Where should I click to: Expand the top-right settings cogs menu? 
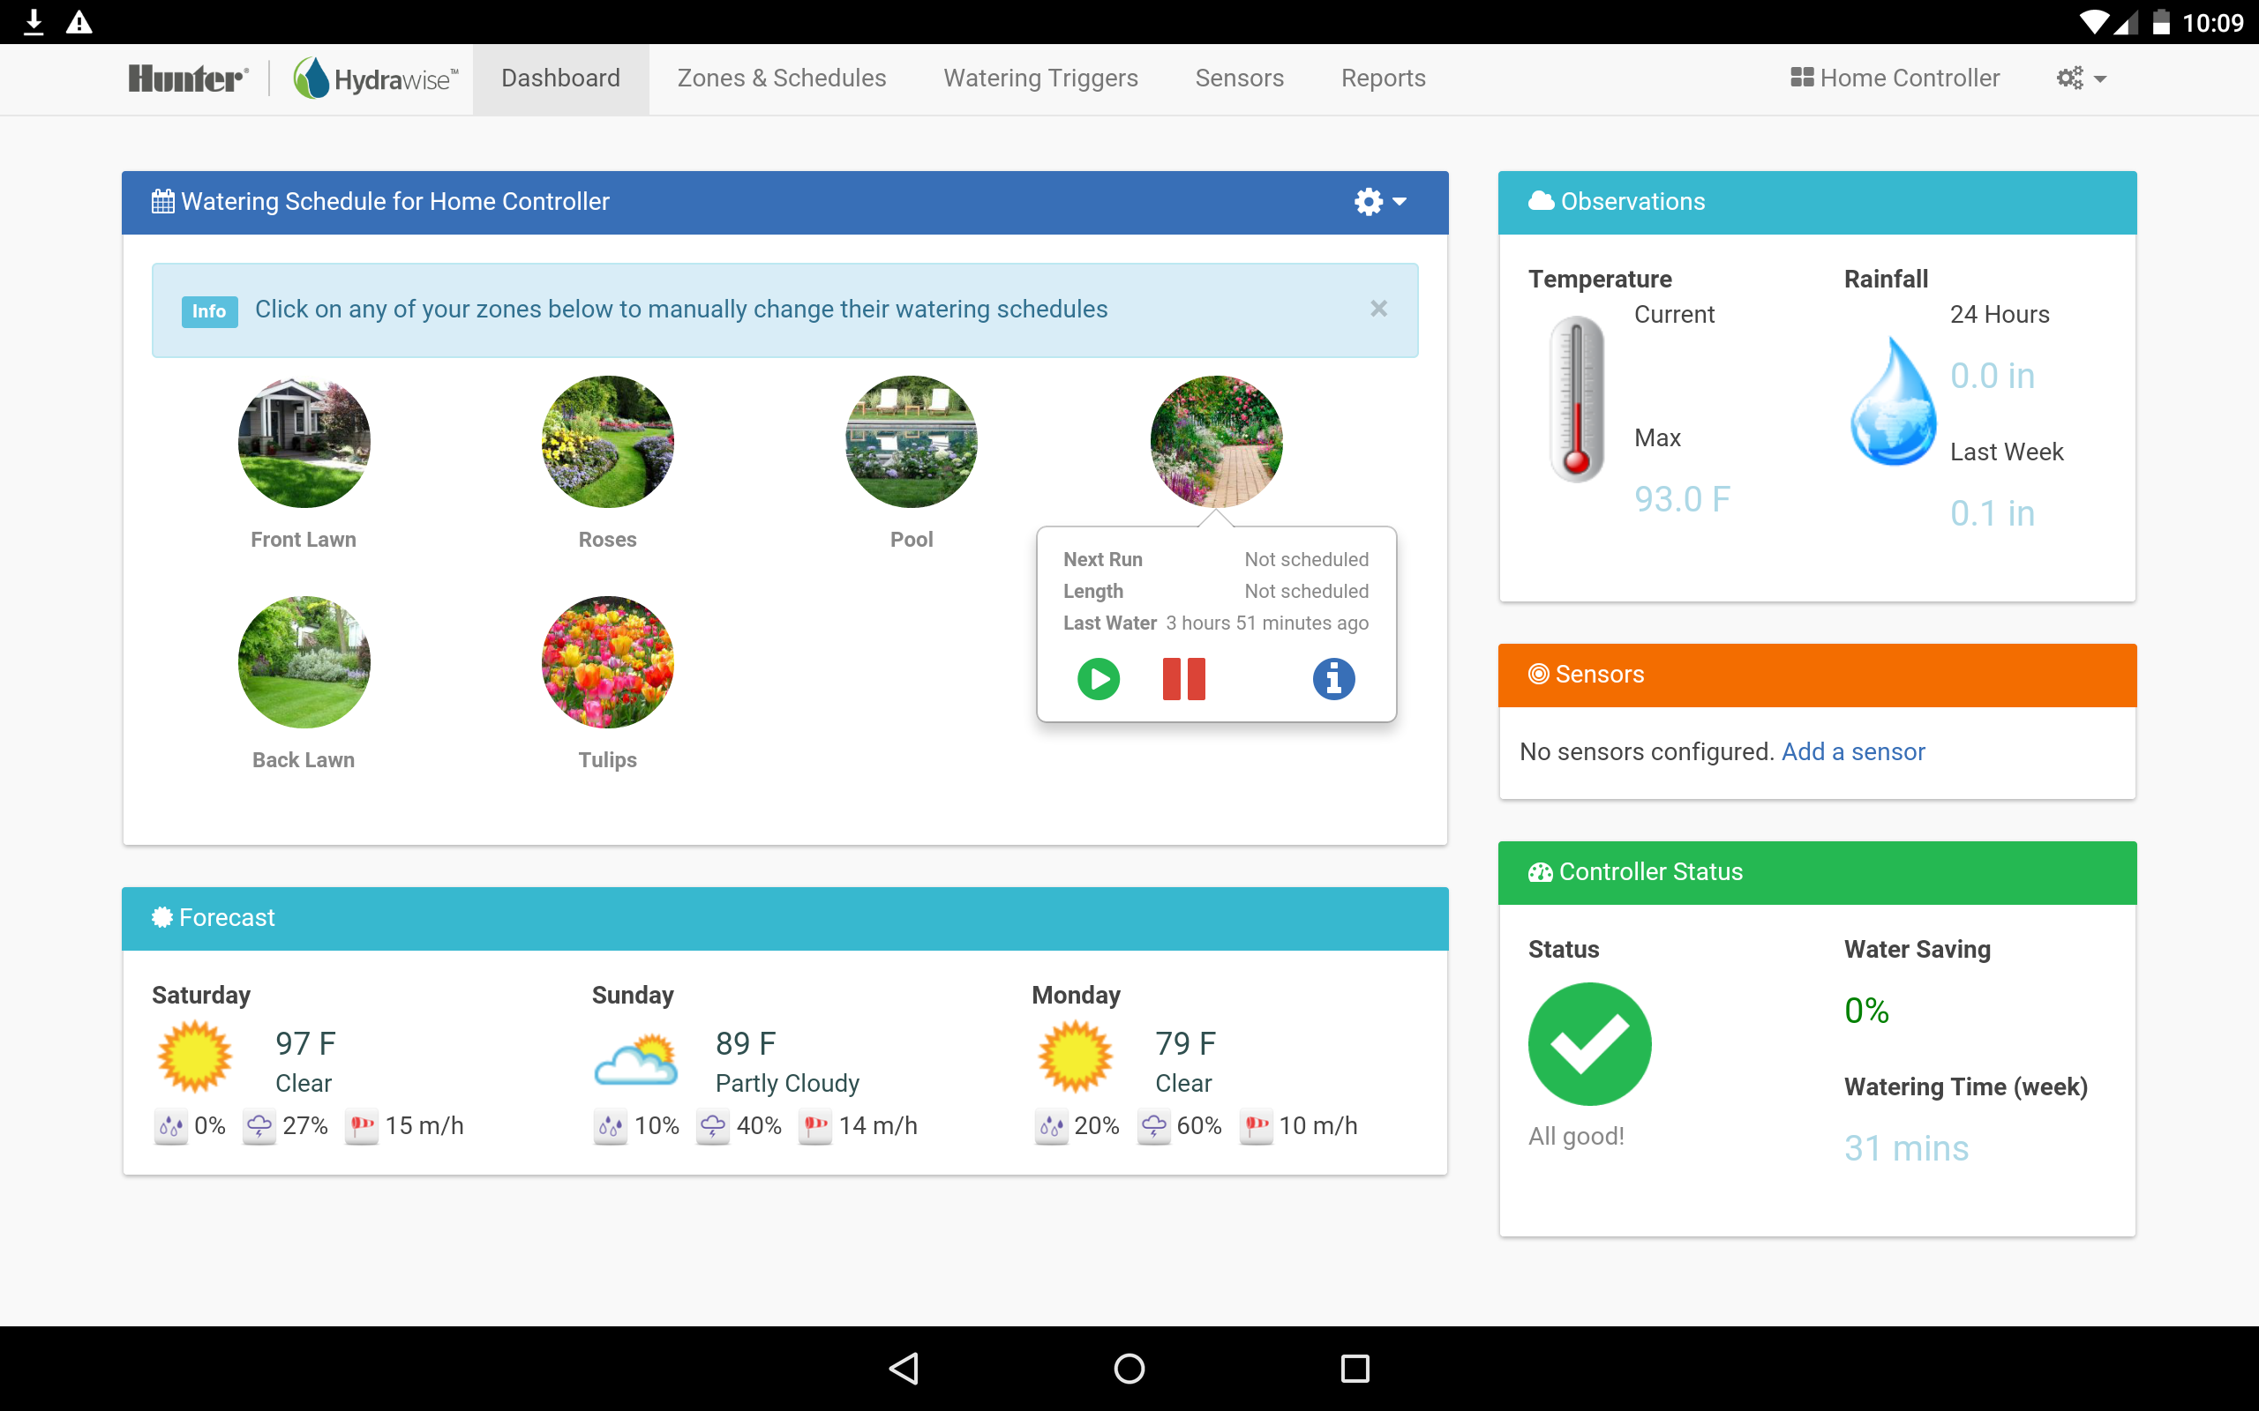click(x=2081, y=78)
